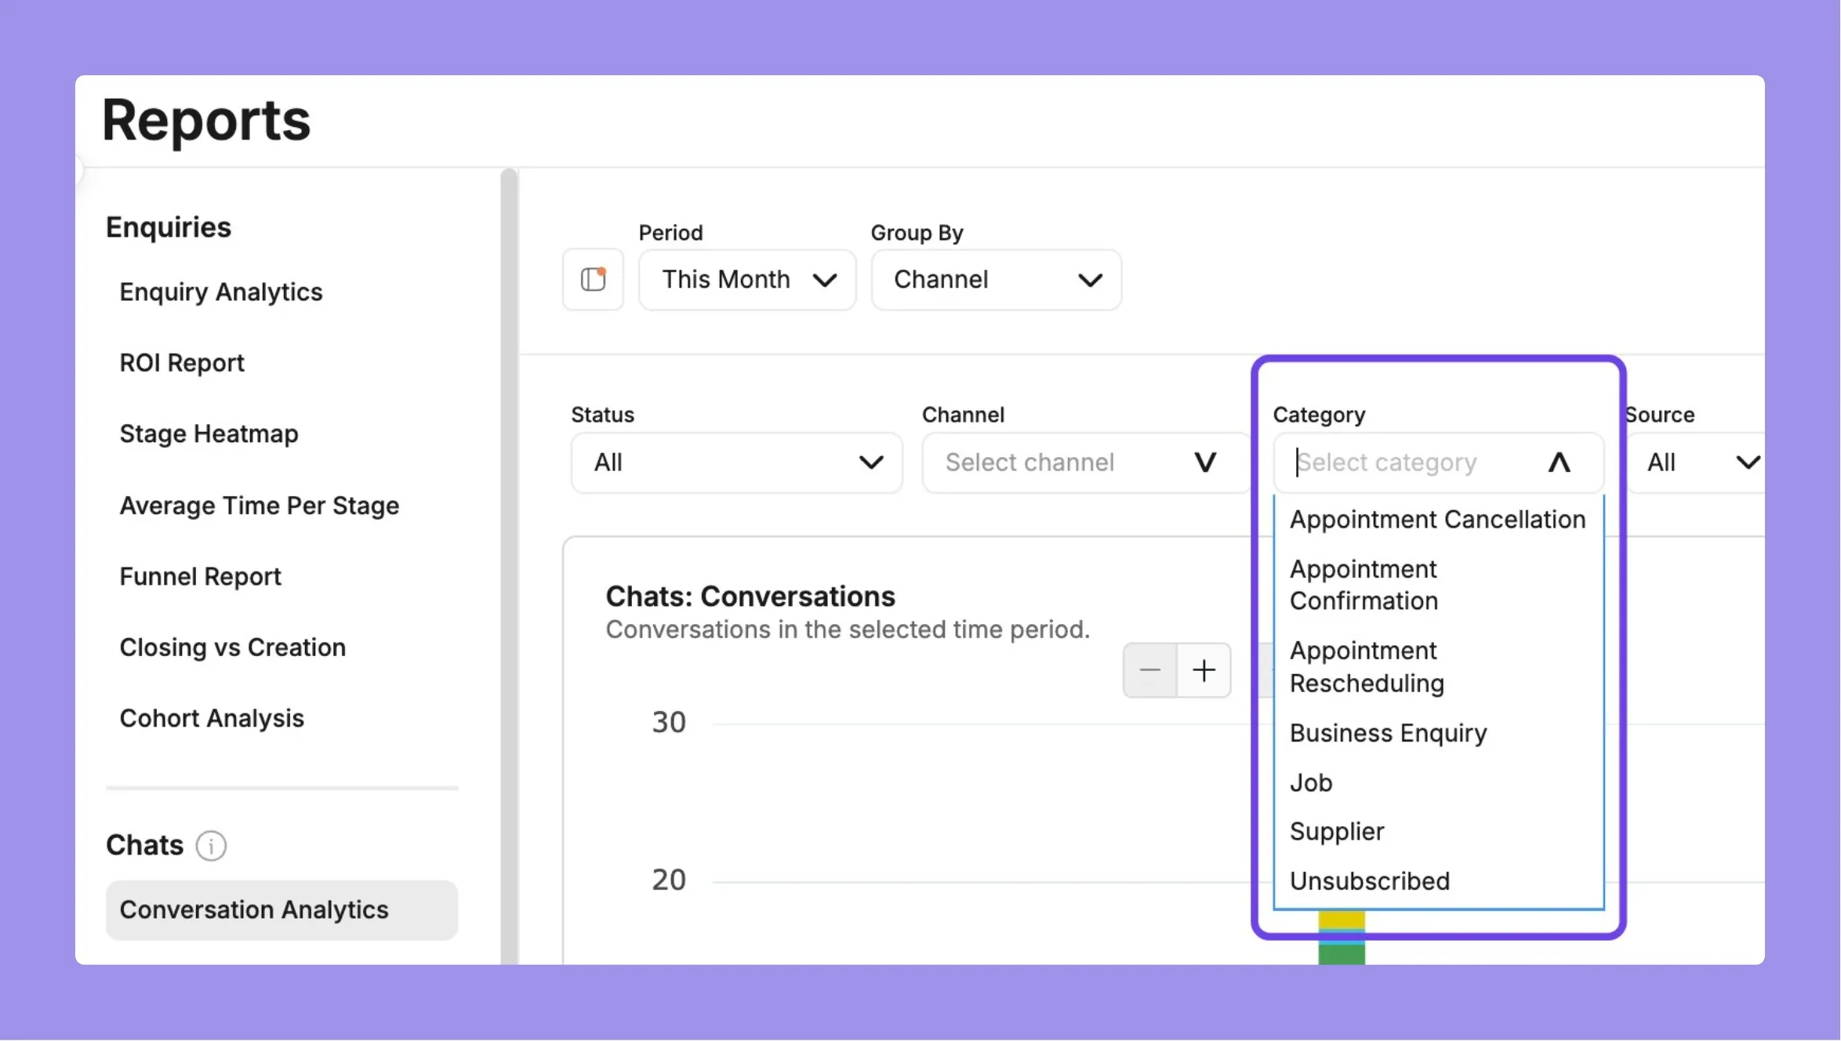
Task: Select Appointment Cancellation category option
Action: tap(1438, 520)
